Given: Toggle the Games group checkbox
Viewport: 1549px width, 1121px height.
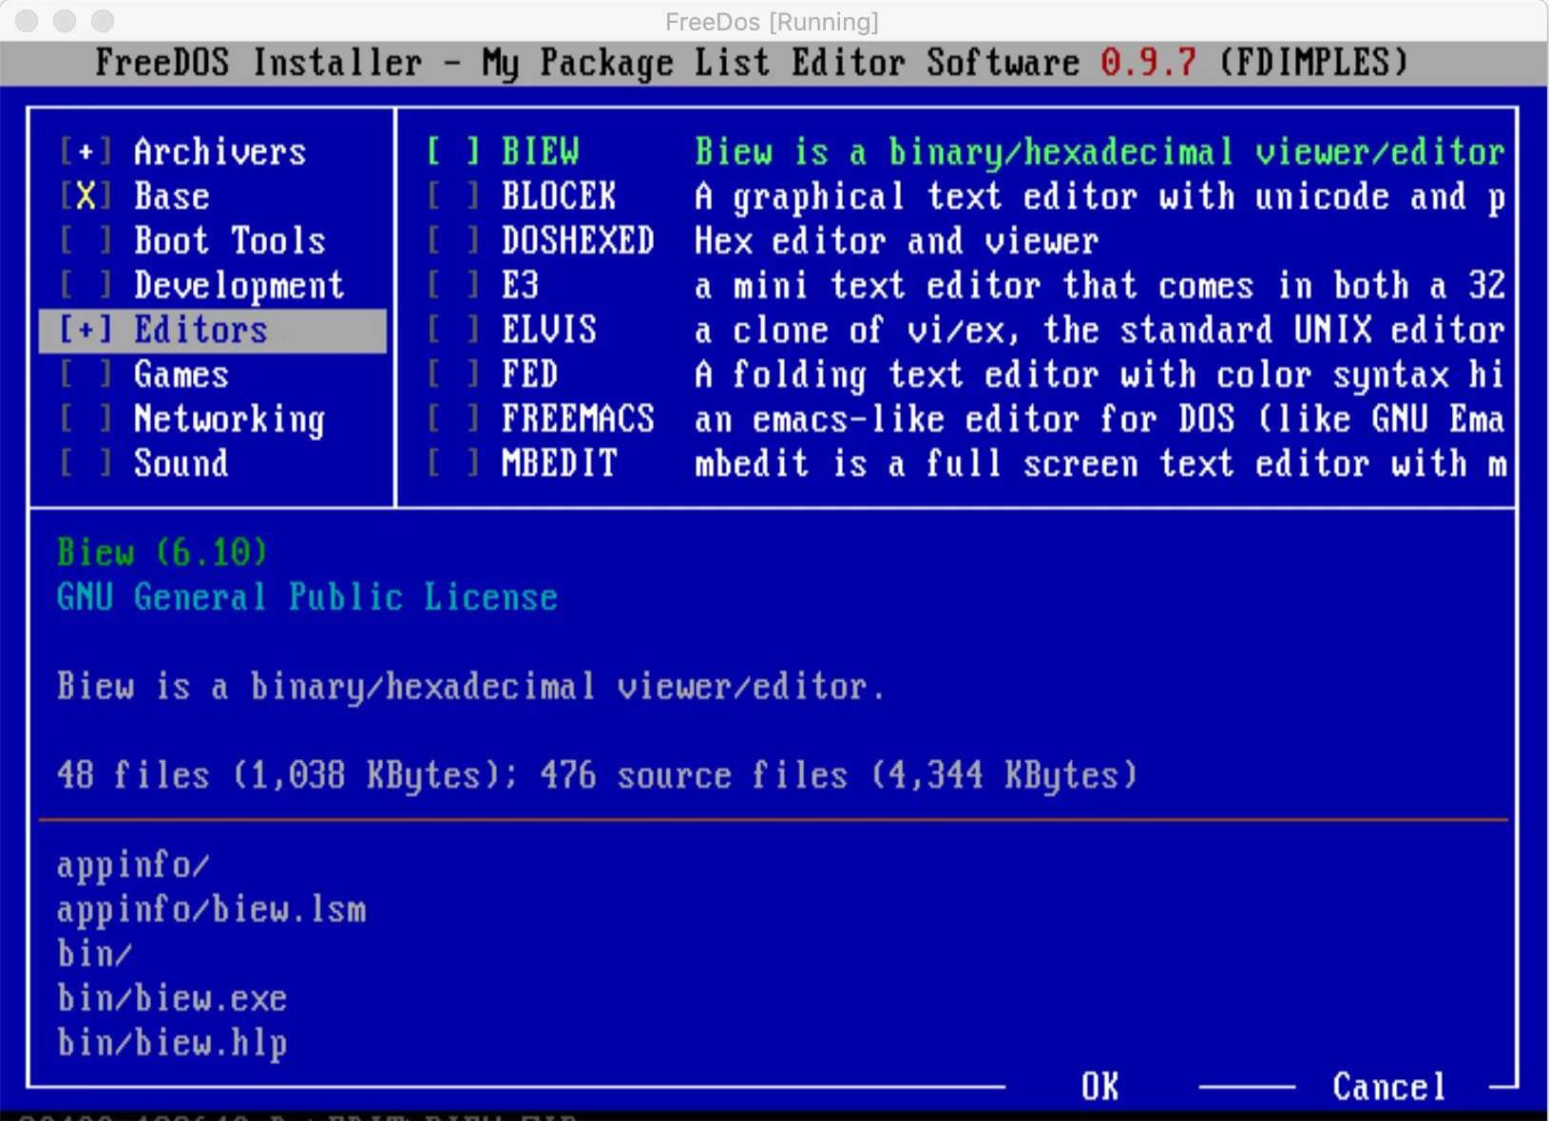Looking at the screenshot, I should 86,375.
